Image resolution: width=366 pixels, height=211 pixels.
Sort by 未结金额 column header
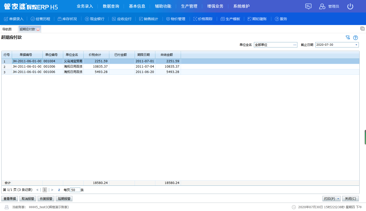click(168, 55)
